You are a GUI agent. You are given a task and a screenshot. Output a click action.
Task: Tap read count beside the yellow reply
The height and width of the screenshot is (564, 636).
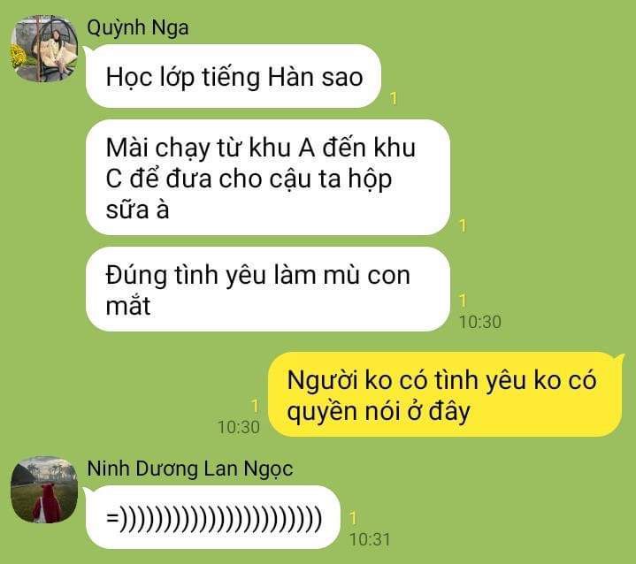(x=255, y=406)
